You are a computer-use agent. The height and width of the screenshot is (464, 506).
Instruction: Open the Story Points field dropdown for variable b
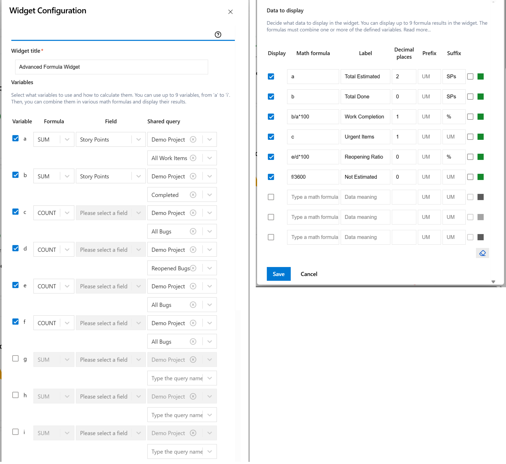coord(138,176)
